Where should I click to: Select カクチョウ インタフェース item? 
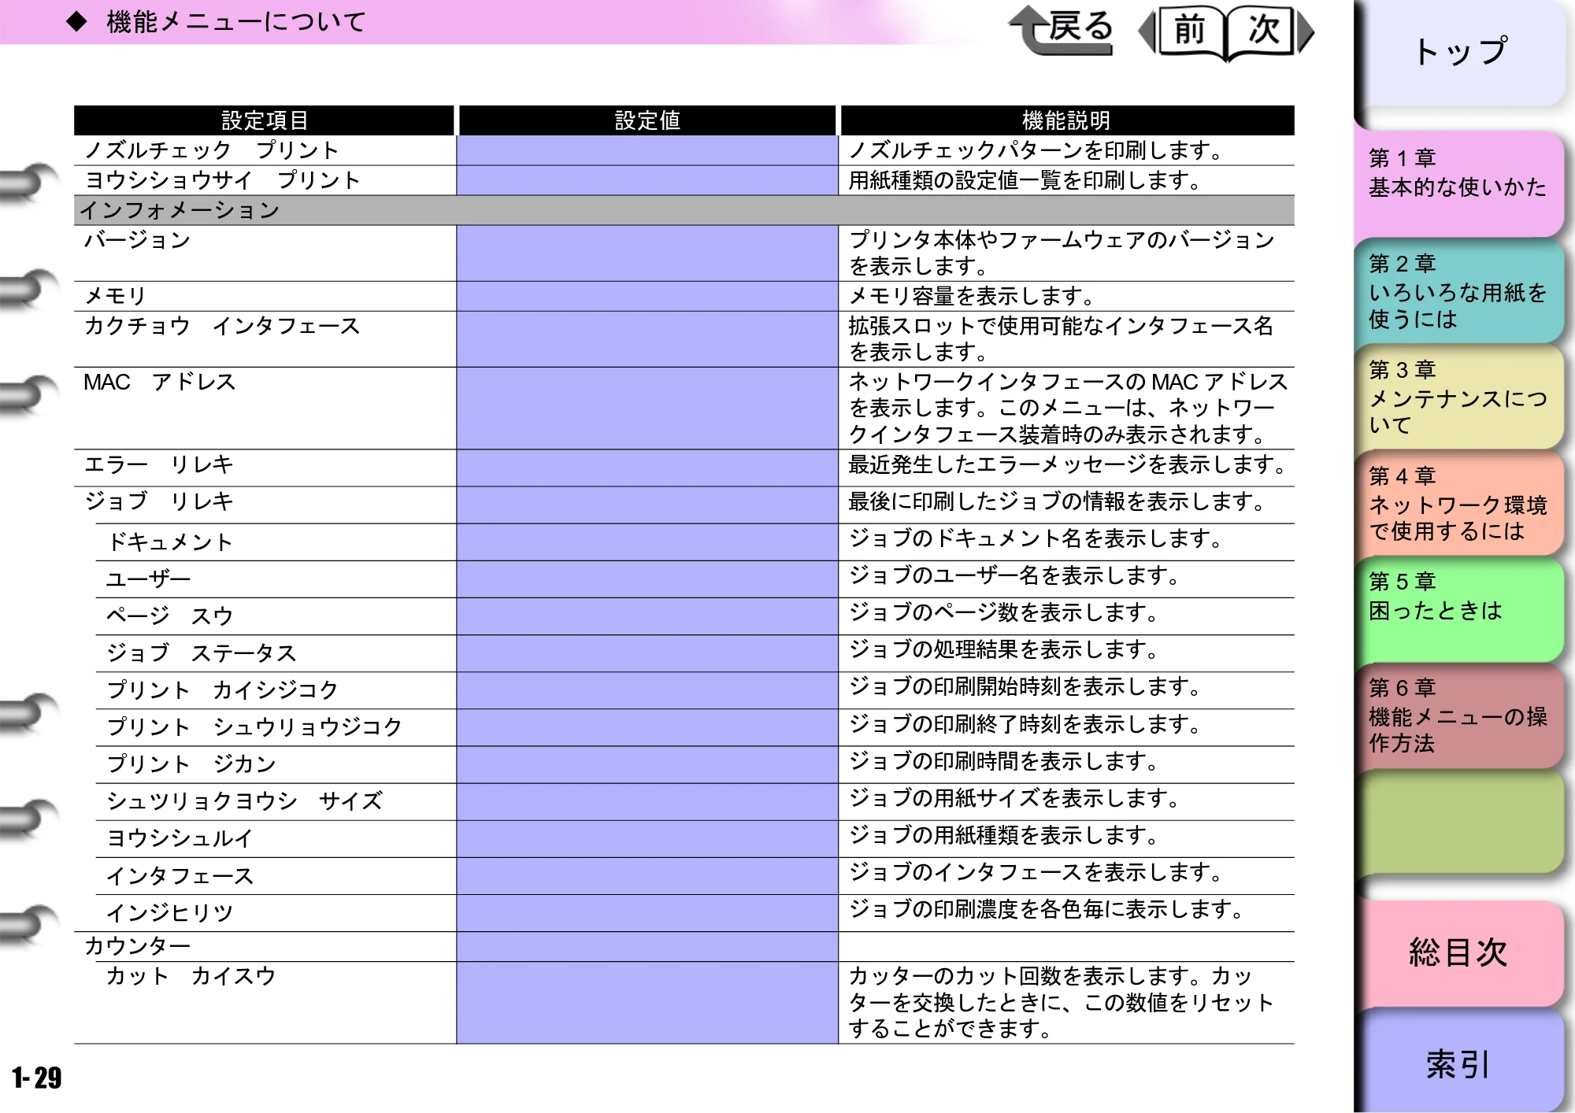point(222,326)
